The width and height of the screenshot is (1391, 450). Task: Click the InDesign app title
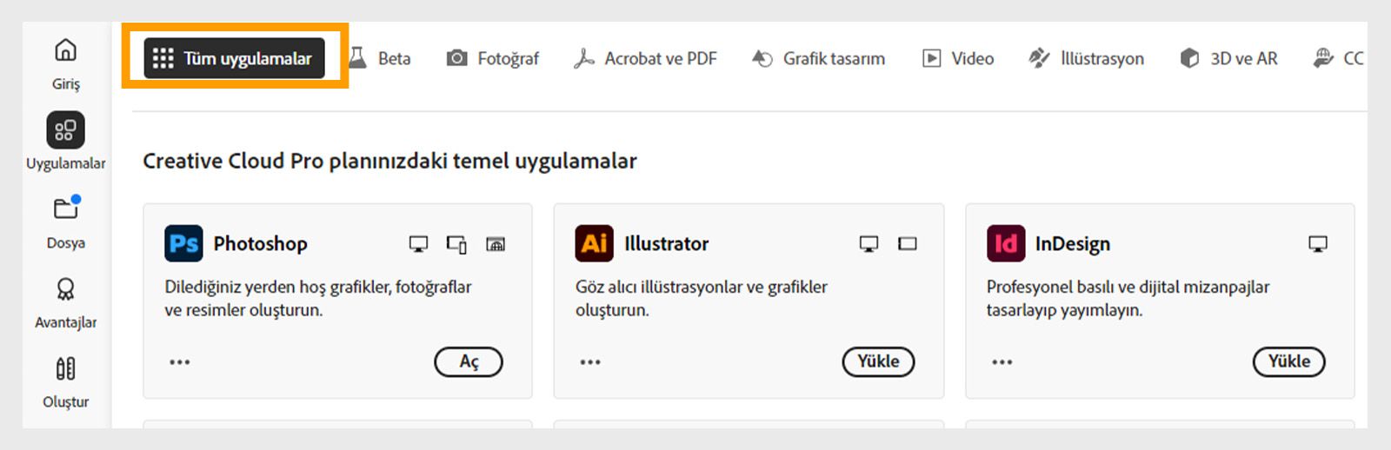click(1073, 244)
